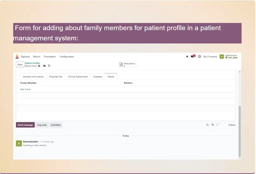Open the debug bug icon menu
This screenshot has width=256, height=174.
[187, 56]
